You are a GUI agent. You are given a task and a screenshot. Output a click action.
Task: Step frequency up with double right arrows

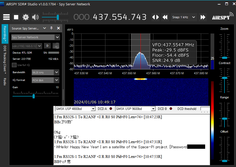click(203, 17)
